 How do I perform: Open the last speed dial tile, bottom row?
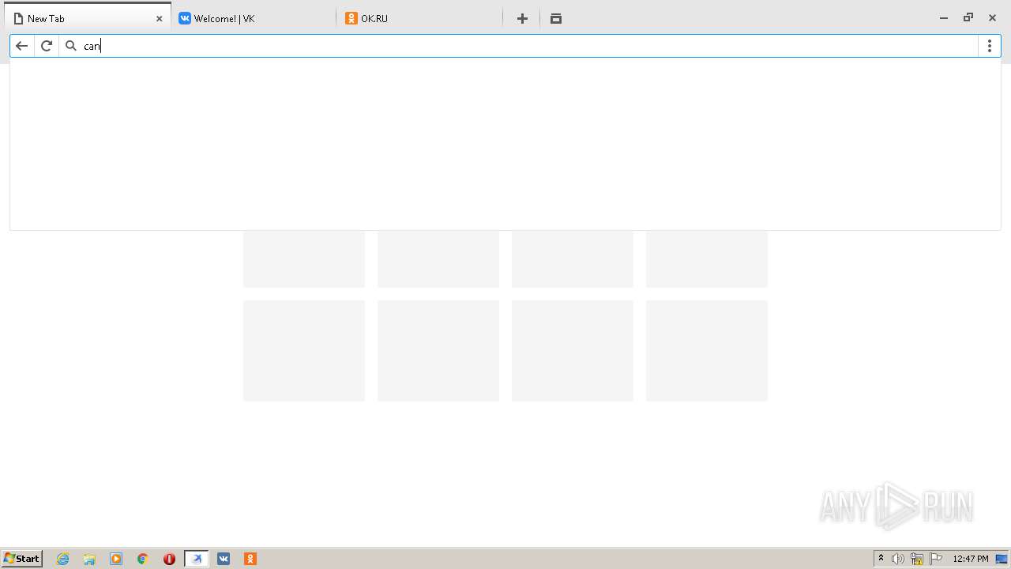click(707, 351)
